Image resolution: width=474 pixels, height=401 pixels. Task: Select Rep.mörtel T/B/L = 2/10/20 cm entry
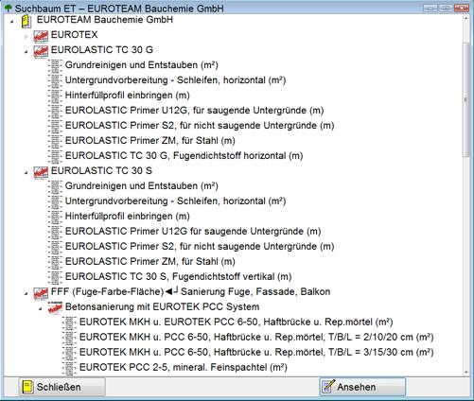pos(256,337)
